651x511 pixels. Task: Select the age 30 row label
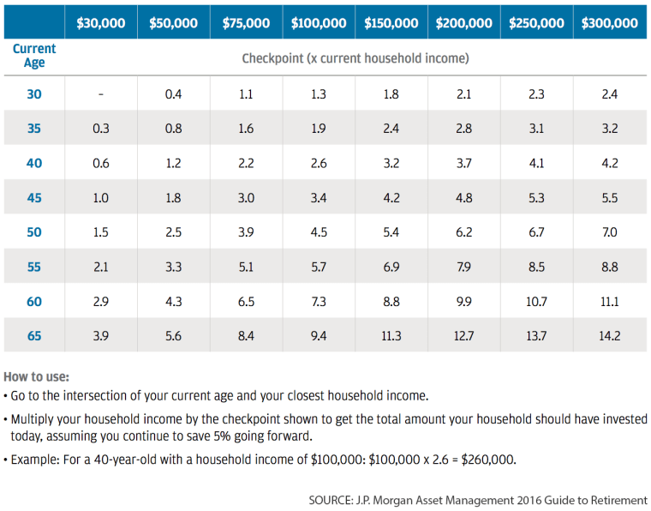[x=34, y=94]
